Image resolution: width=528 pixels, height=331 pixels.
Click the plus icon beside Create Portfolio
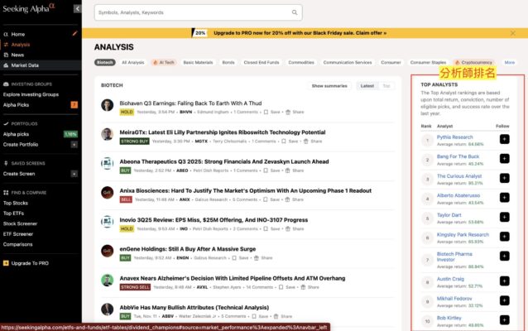[x=75, y=144]
